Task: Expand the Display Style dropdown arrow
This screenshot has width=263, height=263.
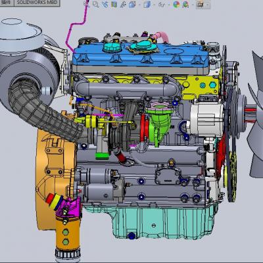Action: [x=154, y=4]
